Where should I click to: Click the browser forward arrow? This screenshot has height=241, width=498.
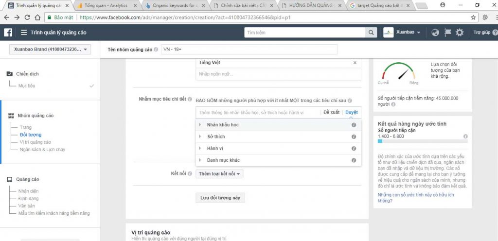[17, 17]
